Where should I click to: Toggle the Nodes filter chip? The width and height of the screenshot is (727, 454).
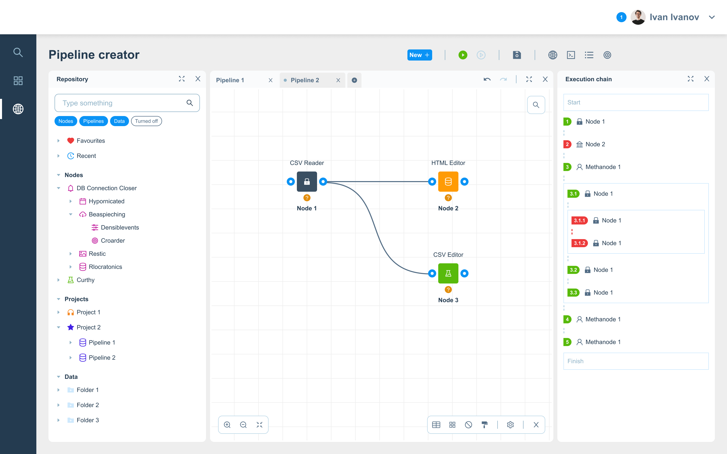65,121
